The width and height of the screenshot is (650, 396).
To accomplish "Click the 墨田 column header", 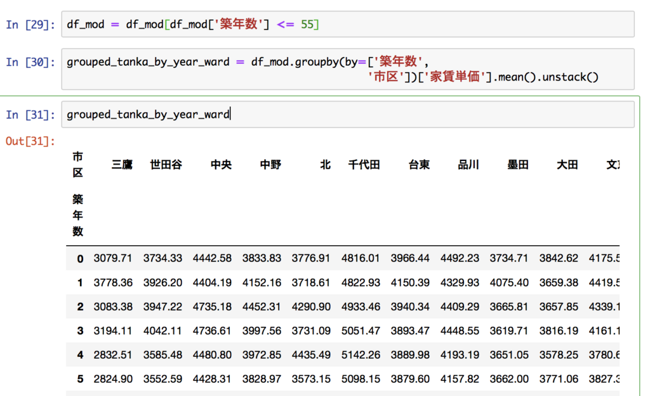I will point(518,165).
